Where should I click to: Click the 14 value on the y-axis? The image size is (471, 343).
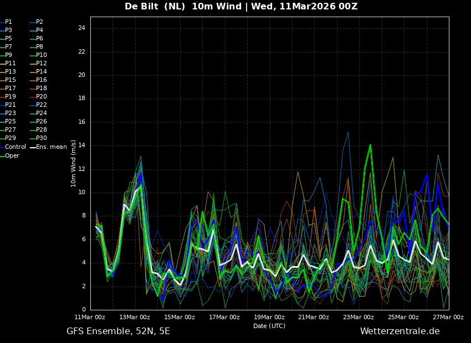(81, 145)
